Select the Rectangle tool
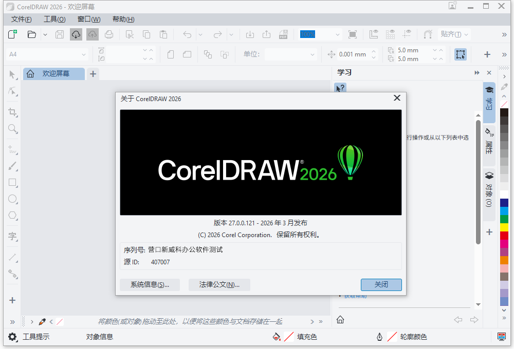Image resolution: width=514 pixels, height=349 pixels. [x=12, y=182]
